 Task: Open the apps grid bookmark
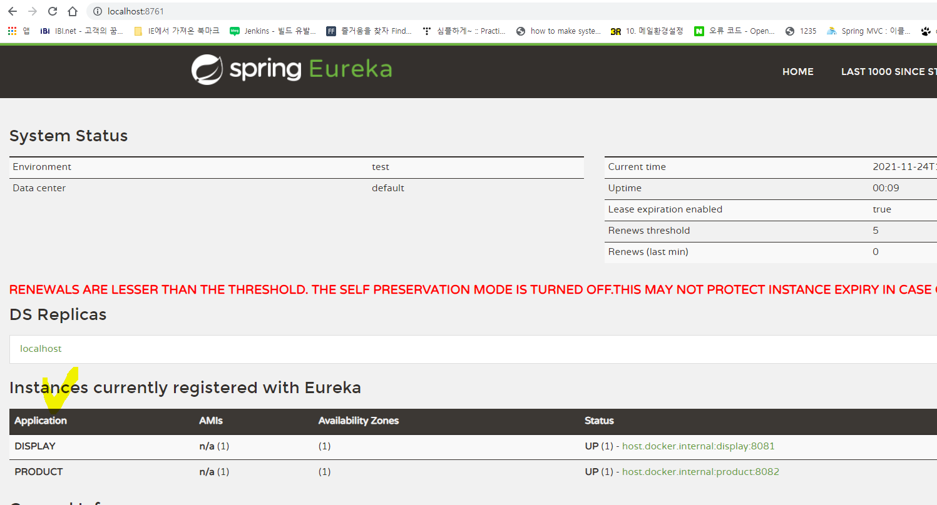[x=18, y=31]
